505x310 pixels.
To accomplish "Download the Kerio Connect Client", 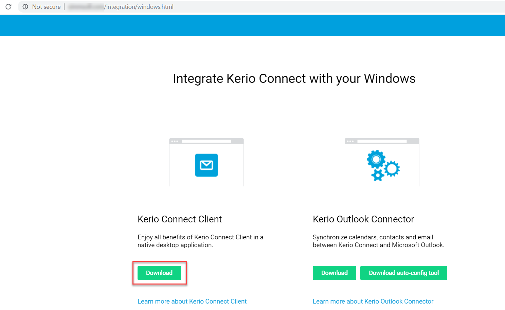I will (159, 273).
